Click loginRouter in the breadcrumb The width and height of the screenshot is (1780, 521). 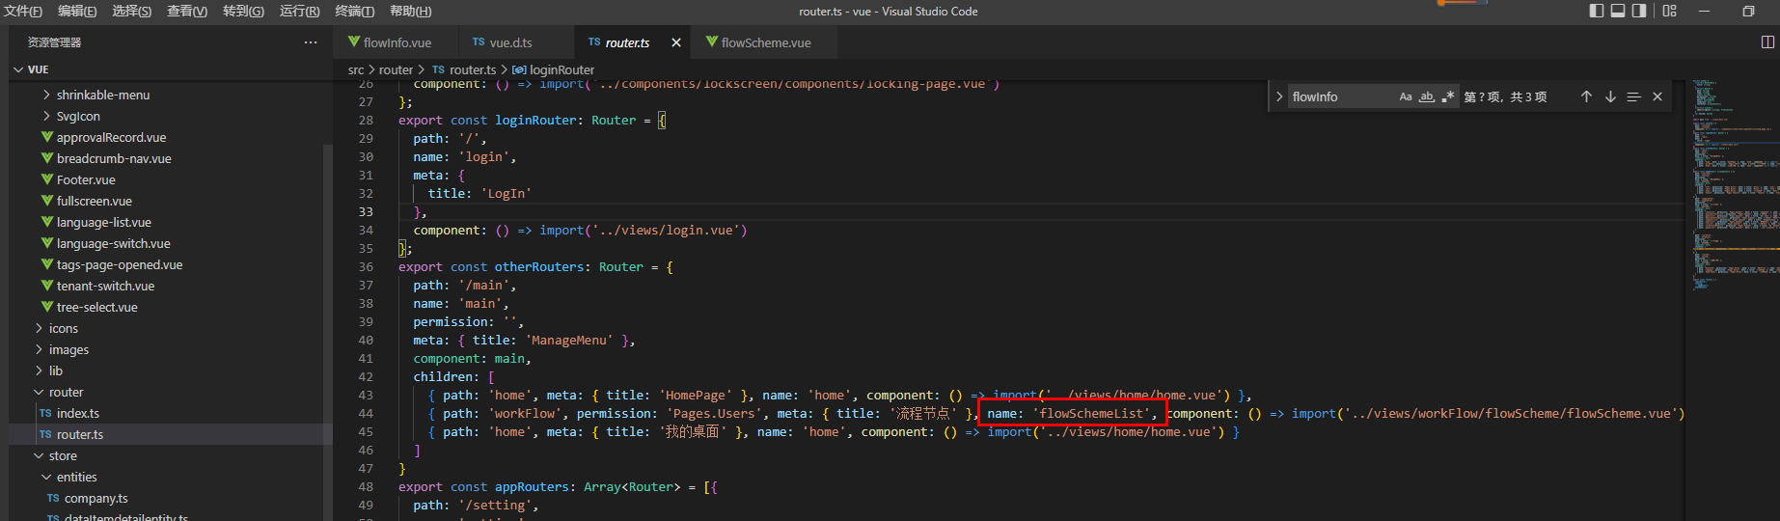point(561,69)
